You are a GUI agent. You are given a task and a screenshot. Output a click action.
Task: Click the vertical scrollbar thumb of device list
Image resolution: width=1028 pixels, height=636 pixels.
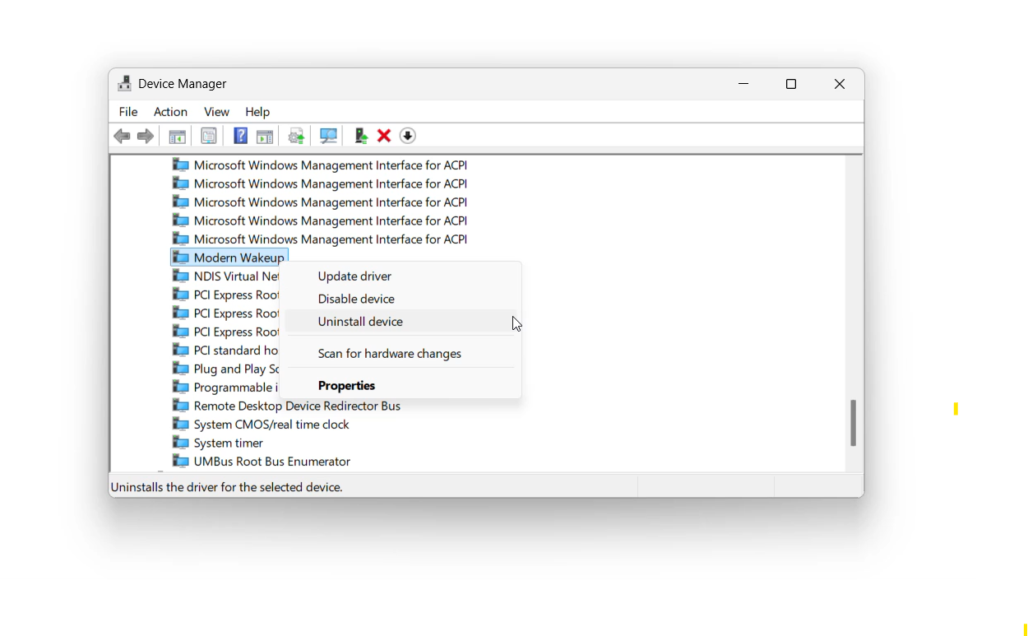pyautogui.click(x=854, y=423)
